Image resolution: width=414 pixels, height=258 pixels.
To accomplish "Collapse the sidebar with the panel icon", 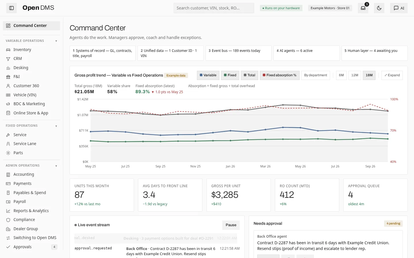I will (x=11, y=8).
